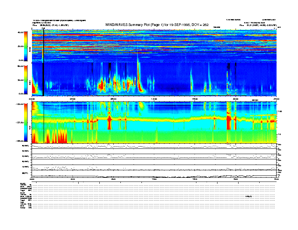
Task: Click the 00:00 label under the RAD1 spectrogram
Action: [x=32, y=99]
